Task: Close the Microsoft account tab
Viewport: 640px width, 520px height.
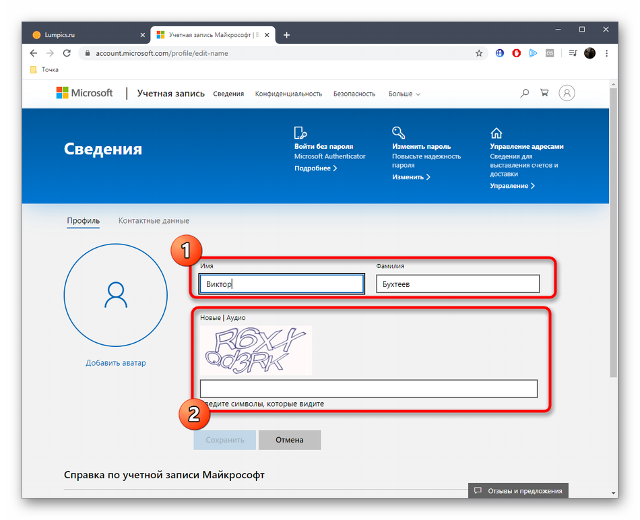Action: (267, 35)
